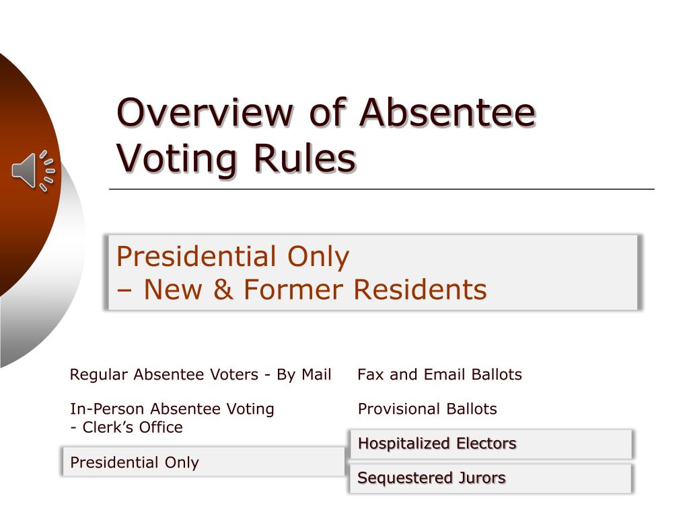Go to Fax and Email Ballots
689x516 pixels.
tap(440, 374)
